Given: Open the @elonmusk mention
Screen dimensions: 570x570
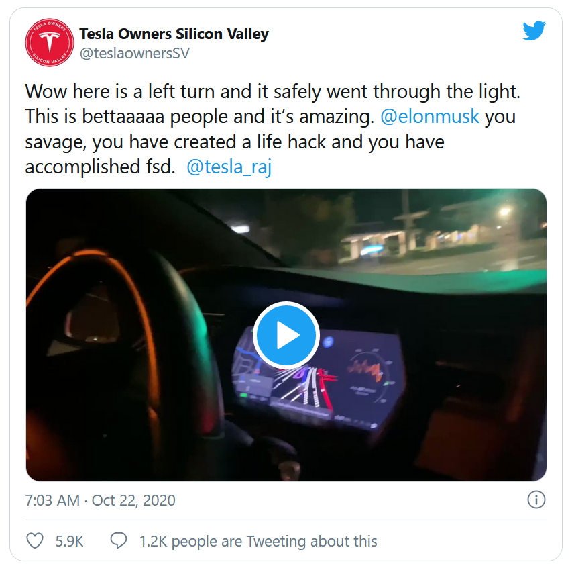Looking at the screenshot, I should click(x=430, y=116).
